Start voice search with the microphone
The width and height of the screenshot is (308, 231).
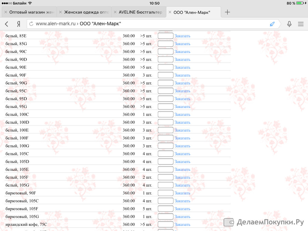[x=289, y=24]
